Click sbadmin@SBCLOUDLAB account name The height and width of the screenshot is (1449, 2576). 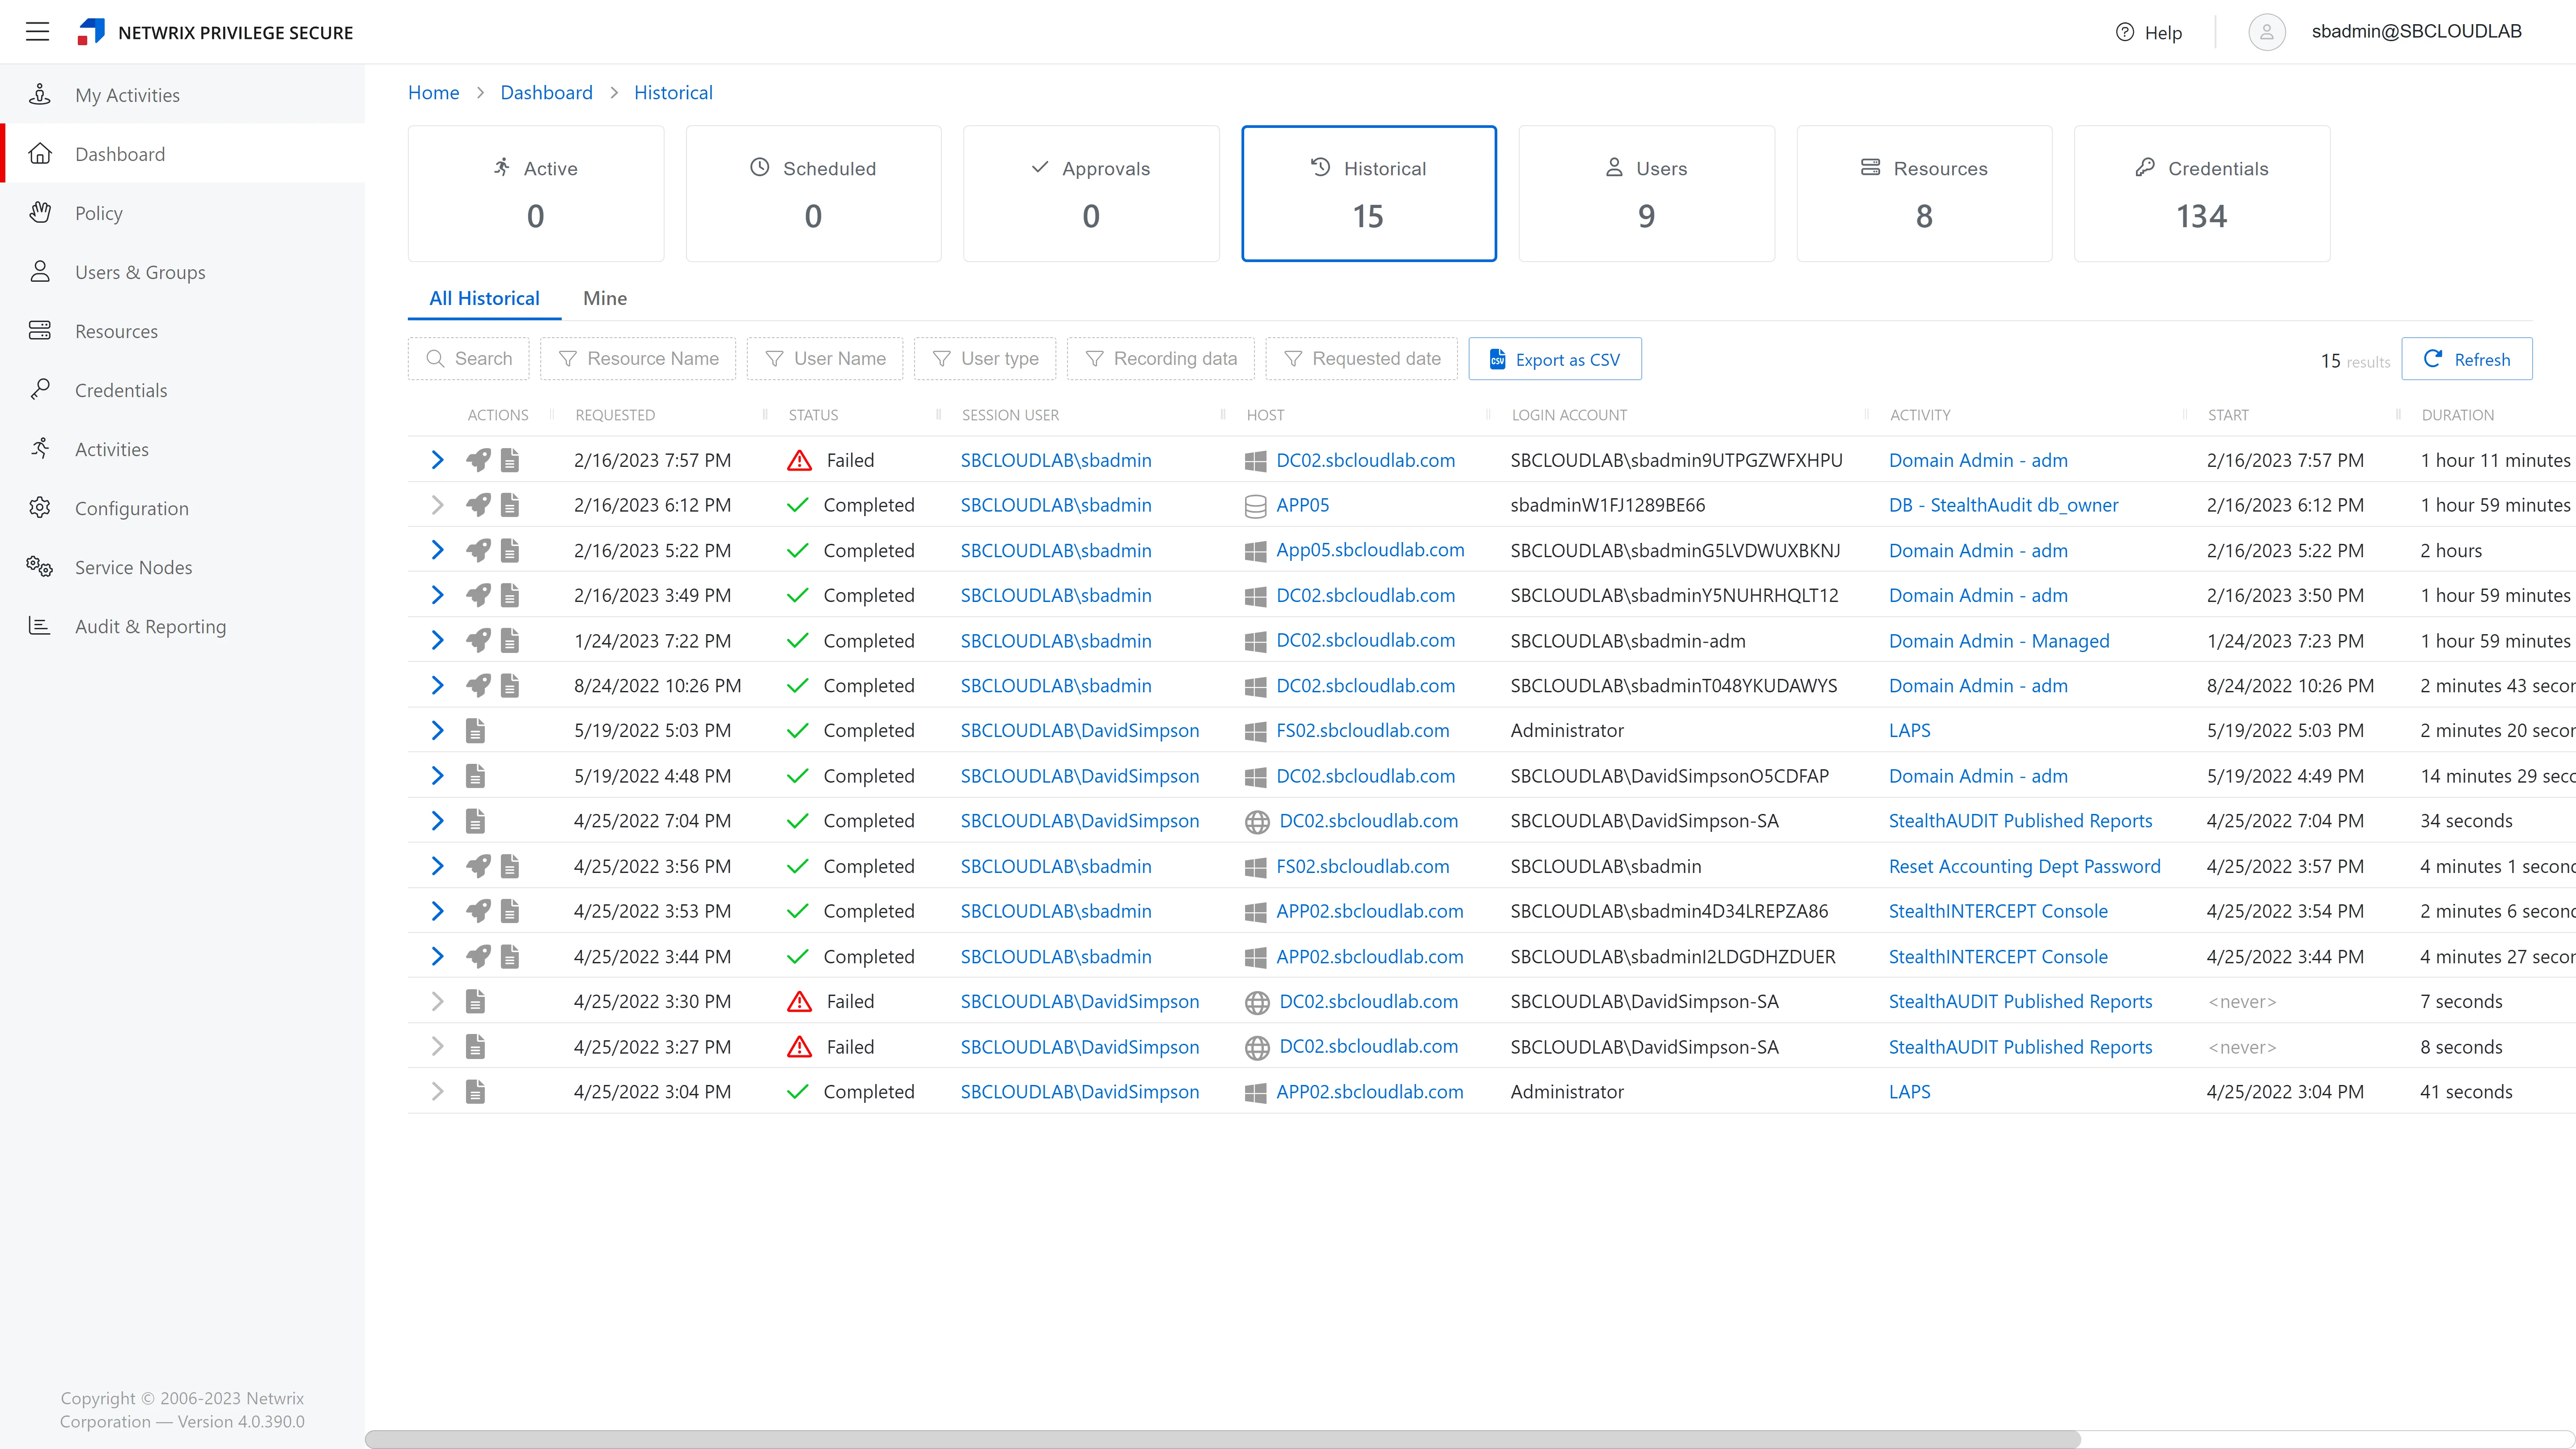[2416, 32]
